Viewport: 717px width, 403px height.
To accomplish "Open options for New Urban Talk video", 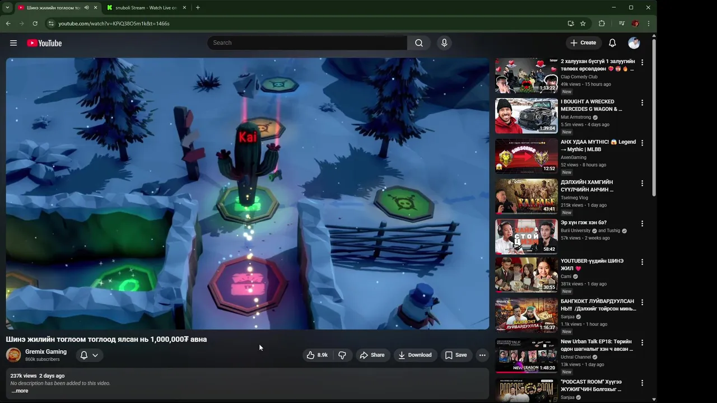I will tap(642, 342).
